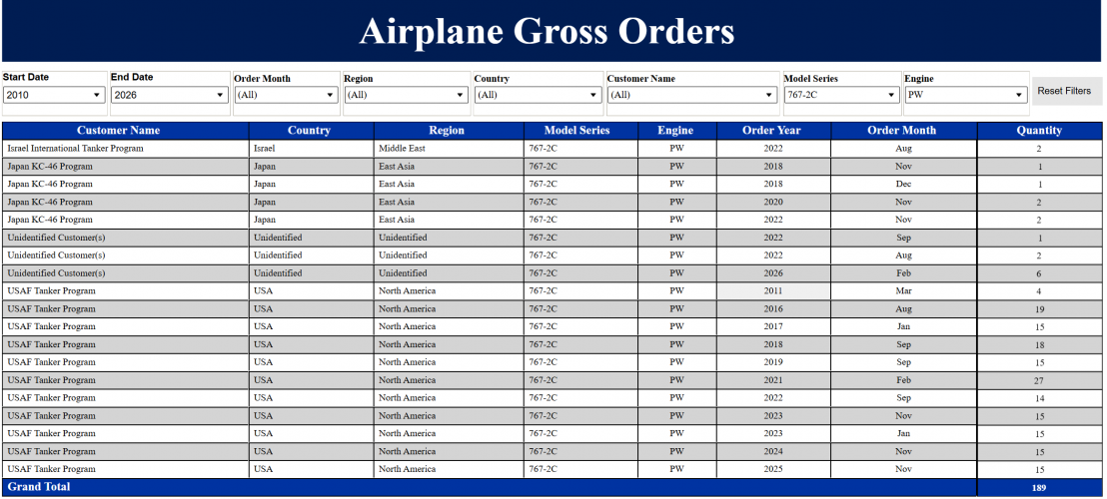Click the Order Year column header
This screenshot has height=499, width=1107.
click(x=773, y=131)
